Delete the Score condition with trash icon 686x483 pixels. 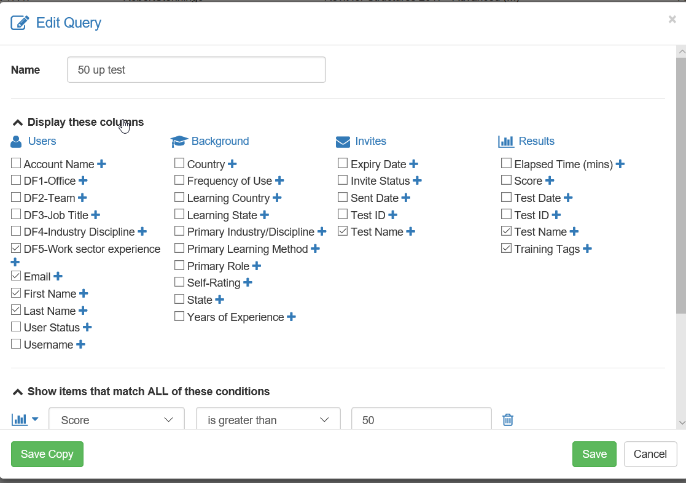508,420
